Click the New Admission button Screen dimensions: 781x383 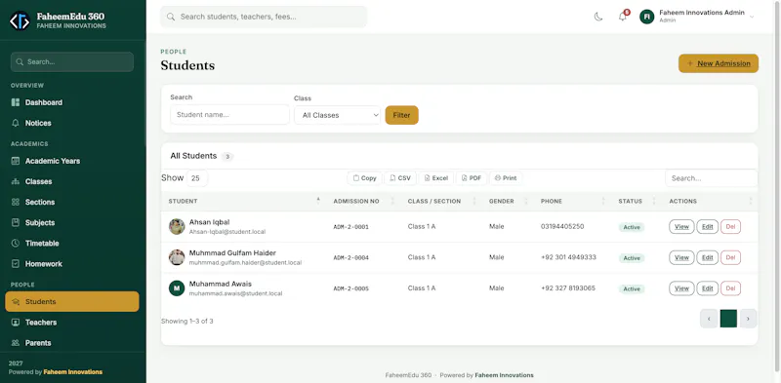point(719,63)
